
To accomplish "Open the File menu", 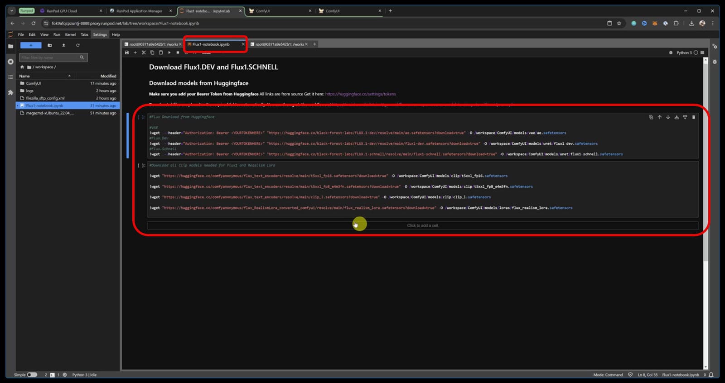I will (x=21, y=34).
